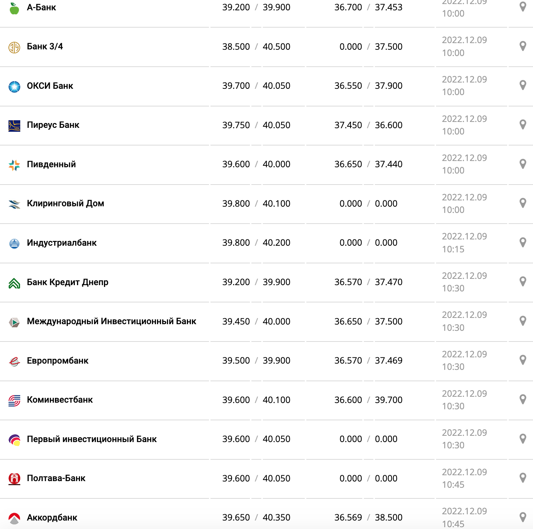Open map pin for Клиринговый Дом
533x529 pixels.
(x=522, y=203)
